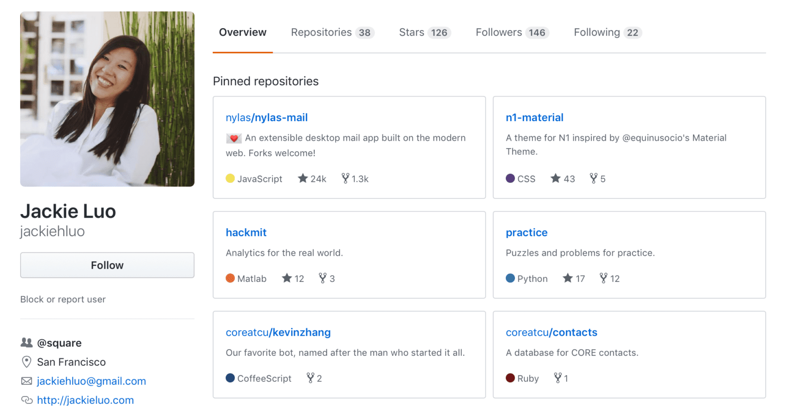Click the envelope icon beside the email
The height and width of the screenshot is (419, 803).
[27, 381]
